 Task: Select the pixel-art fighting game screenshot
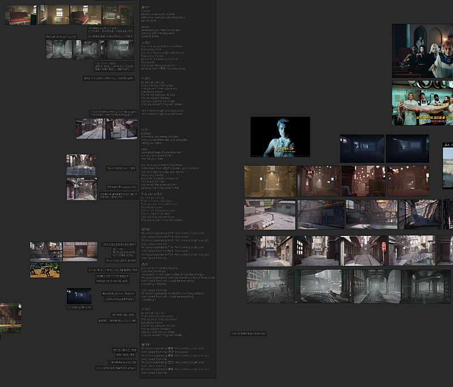click(45, 270)
